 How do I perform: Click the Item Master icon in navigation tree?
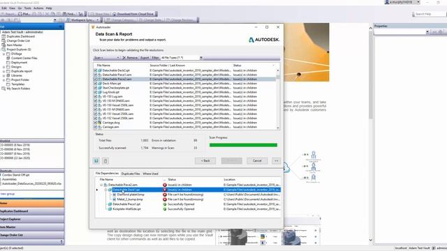3,45
